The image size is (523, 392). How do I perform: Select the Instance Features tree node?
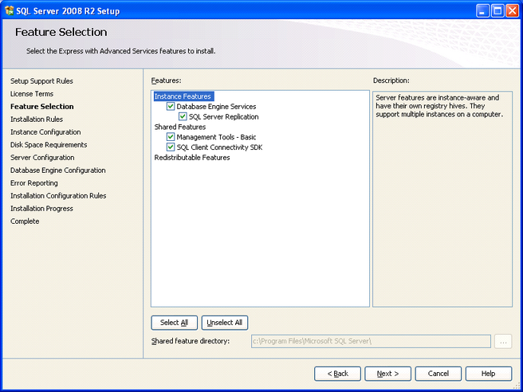pyautogui.click(x=183, y=96)
